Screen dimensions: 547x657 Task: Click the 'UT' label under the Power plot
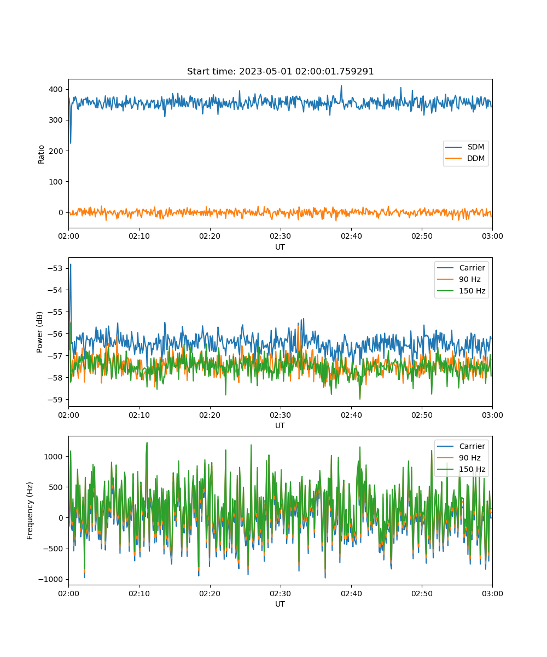pos(280,425)
